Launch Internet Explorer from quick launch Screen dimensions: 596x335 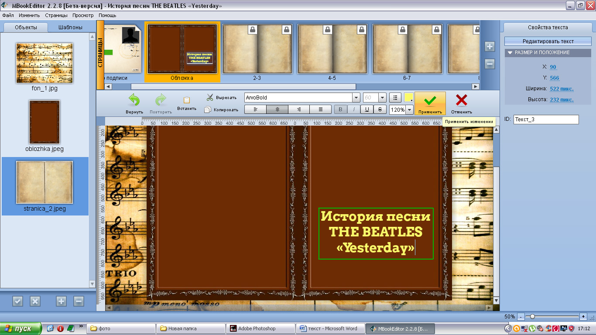(51, 328)
